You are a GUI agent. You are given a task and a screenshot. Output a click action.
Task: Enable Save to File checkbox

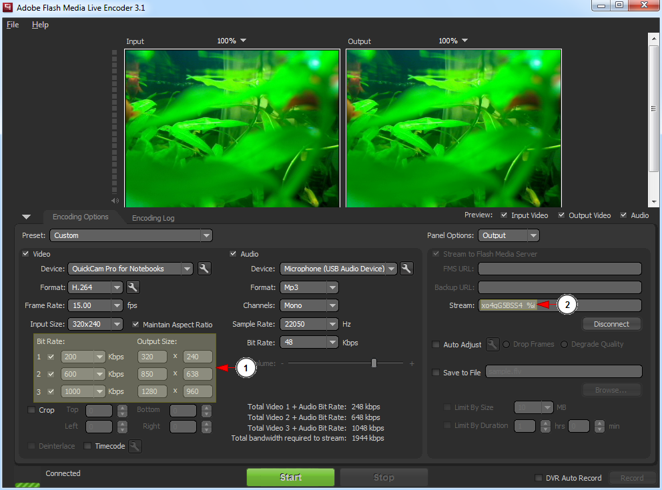tap(436, 373)
